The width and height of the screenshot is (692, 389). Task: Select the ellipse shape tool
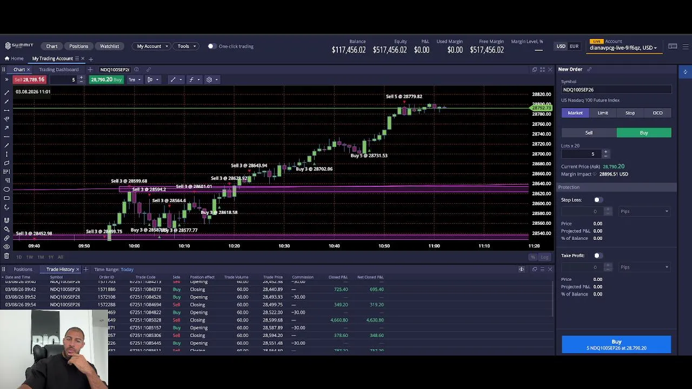pos(6,189)
